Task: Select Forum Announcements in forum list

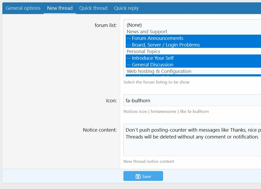Action: click(x=157, y=38)
